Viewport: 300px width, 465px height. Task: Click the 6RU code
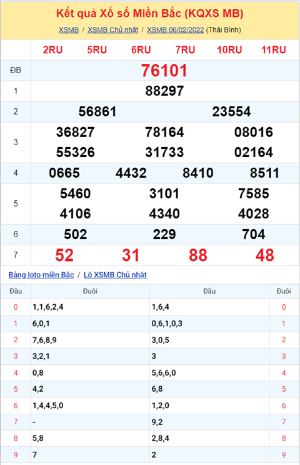coord(141,50)
